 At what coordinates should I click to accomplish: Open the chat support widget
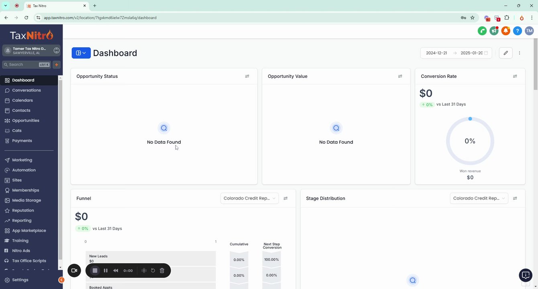[526, 275]
